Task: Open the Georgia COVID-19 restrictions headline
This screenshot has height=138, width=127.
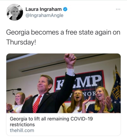Action: [x=51, y=122]
